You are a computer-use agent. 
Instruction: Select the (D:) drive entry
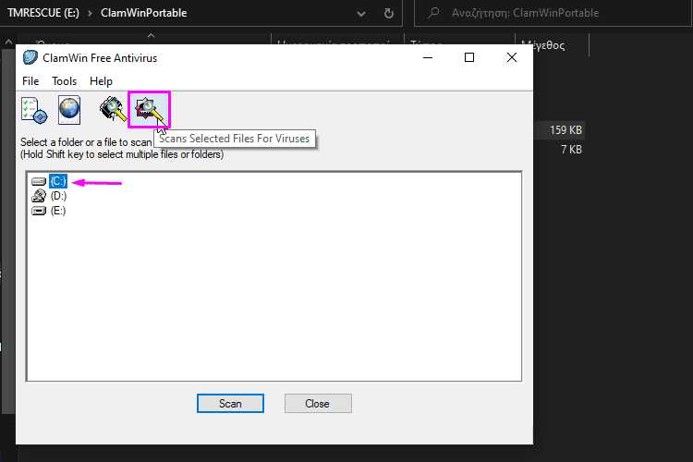point(58,196)
